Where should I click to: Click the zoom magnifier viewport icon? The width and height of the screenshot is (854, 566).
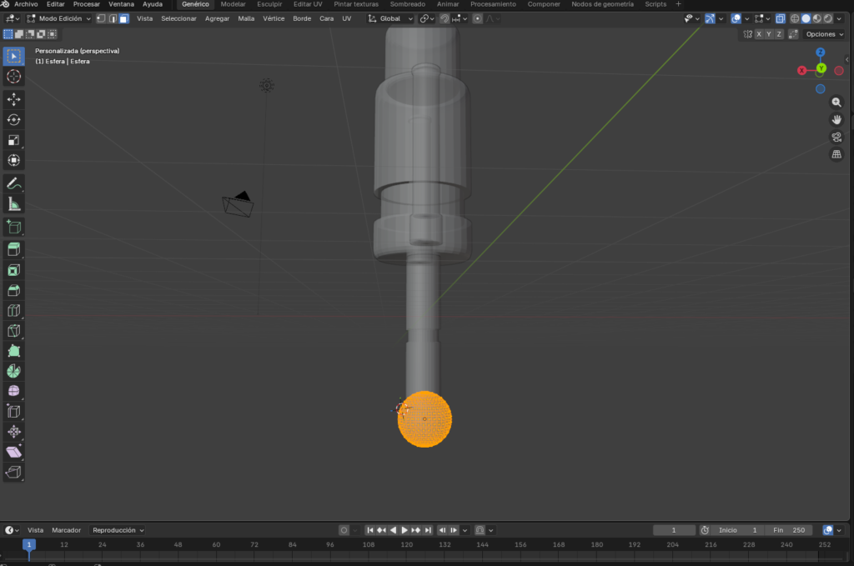[x=836, y=103]
